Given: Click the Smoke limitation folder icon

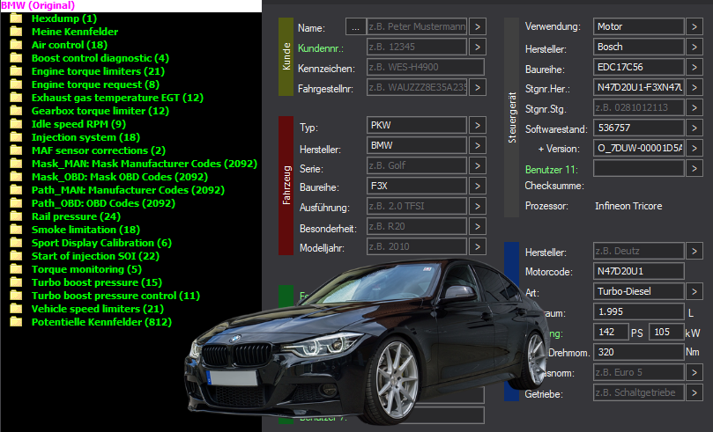Looking at the screenshot, I should (x=16, y=230).
